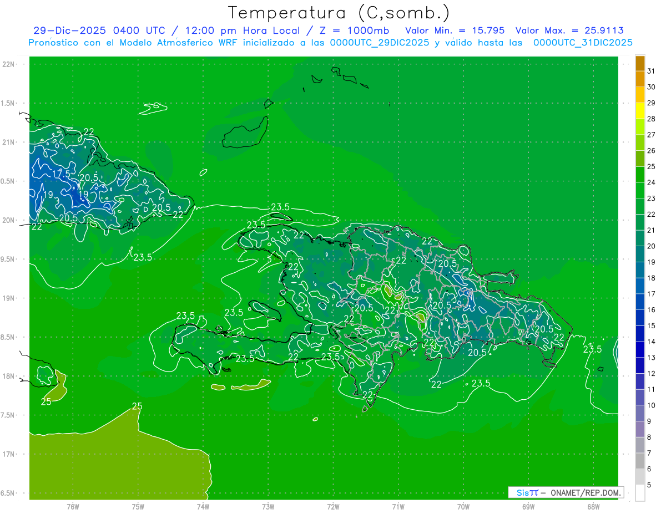The height and width of the screenshot is (514, 666).
Task: Click the "76W" longitude axis label
Action: [73, 506]
